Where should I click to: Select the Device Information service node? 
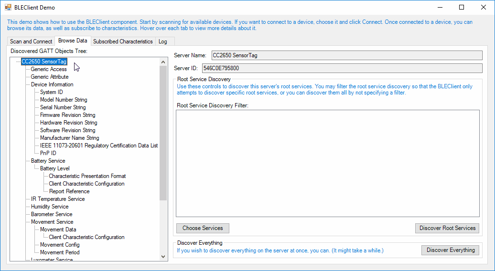(52, 84)
